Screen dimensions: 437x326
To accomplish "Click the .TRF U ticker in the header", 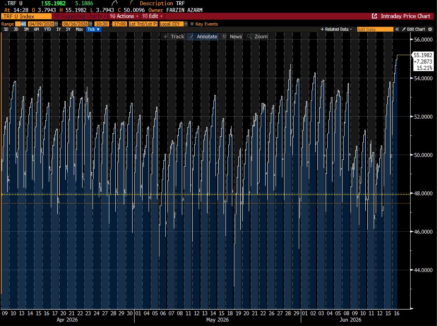I will 13,3.
